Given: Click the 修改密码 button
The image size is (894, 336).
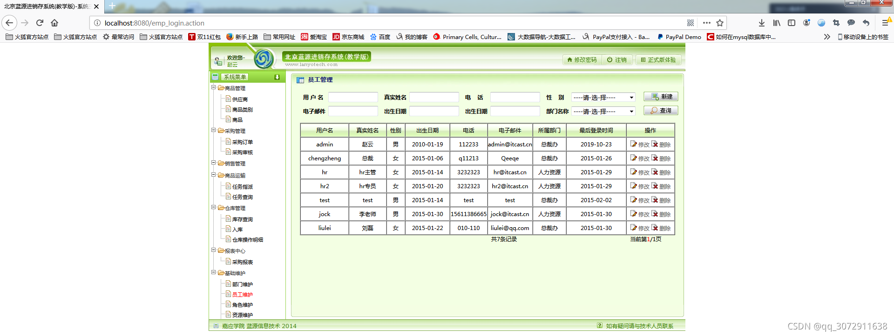Looking at the screenshot, I should click(x=582, y=60).
